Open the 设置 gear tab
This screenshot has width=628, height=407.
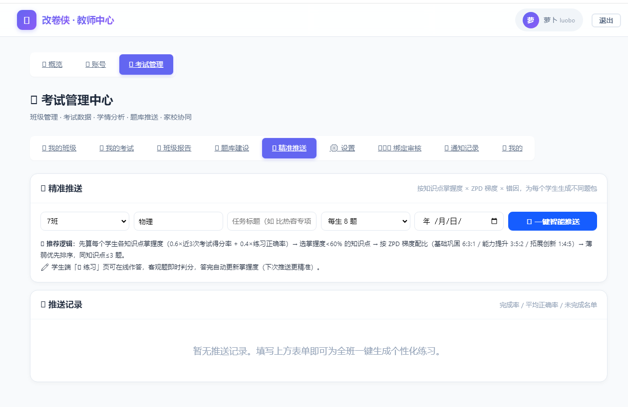click(x=342, y=148)
